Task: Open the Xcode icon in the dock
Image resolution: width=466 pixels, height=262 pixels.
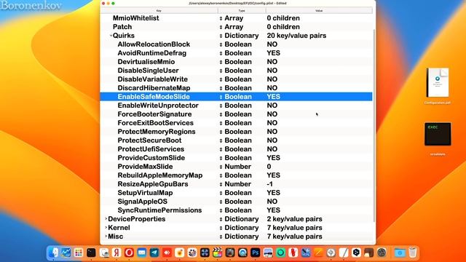Action: 306,253
